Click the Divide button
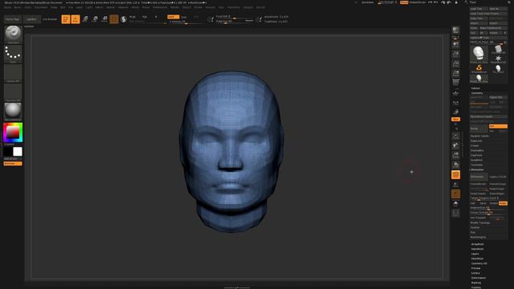The image size is (514, 289). [x=479, y=128]
